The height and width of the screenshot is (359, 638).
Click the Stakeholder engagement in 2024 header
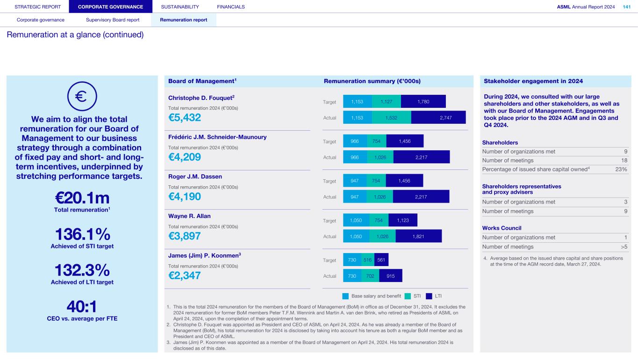point(533,81)
